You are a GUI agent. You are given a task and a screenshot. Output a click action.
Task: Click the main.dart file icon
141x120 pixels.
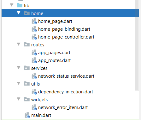27,115
